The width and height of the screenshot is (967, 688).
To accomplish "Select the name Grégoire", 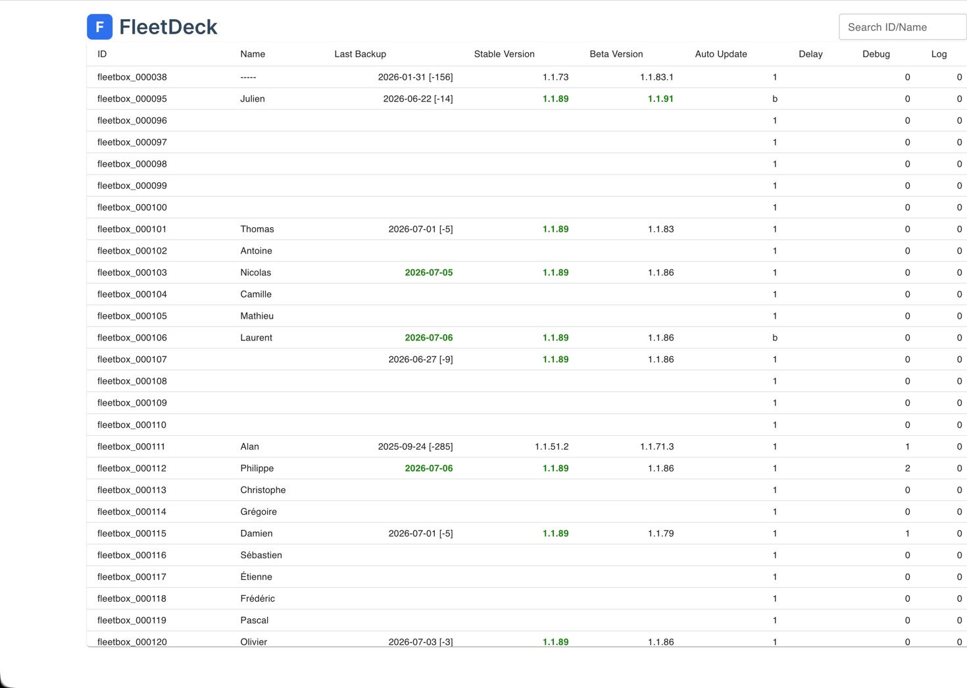I will pyautogui.click(x=259, y=512).
